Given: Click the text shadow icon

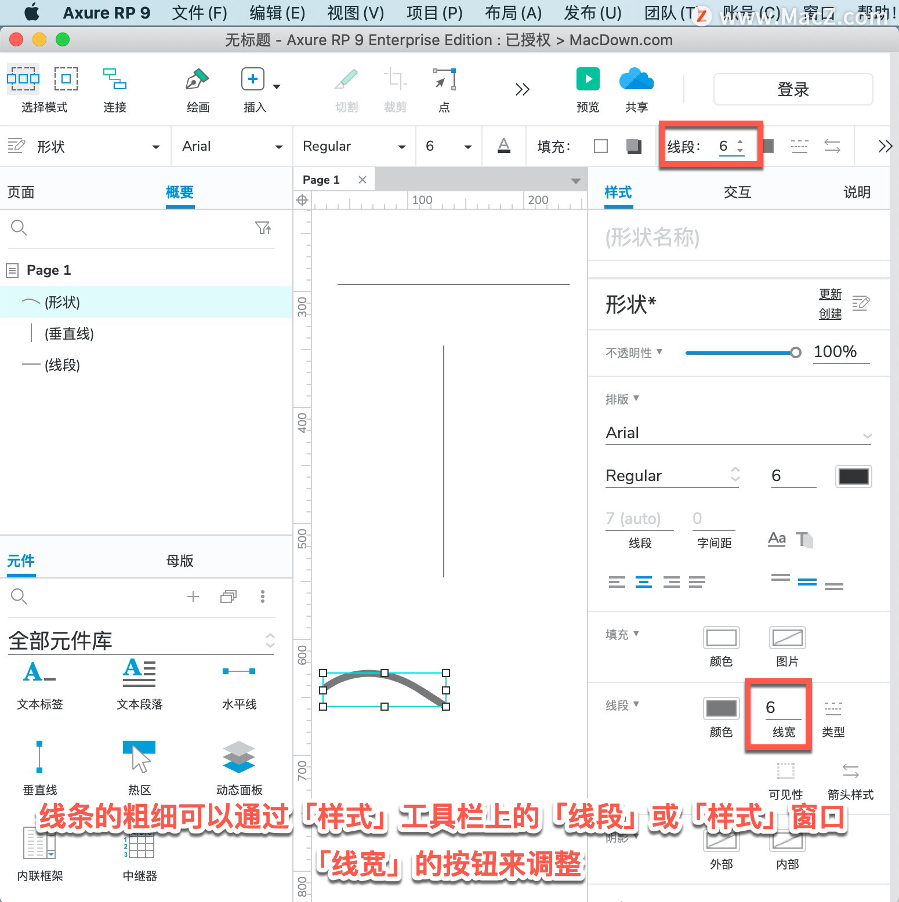Looking at the screenshot, I should coord(804,540).
